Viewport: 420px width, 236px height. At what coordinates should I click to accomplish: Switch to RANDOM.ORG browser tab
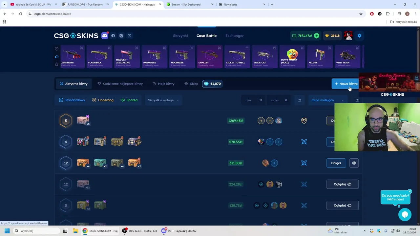pyautogui.click(x=85, y=5)
